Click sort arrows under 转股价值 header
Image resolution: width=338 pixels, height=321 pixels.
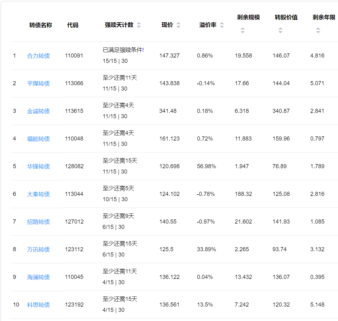point(280,30)
